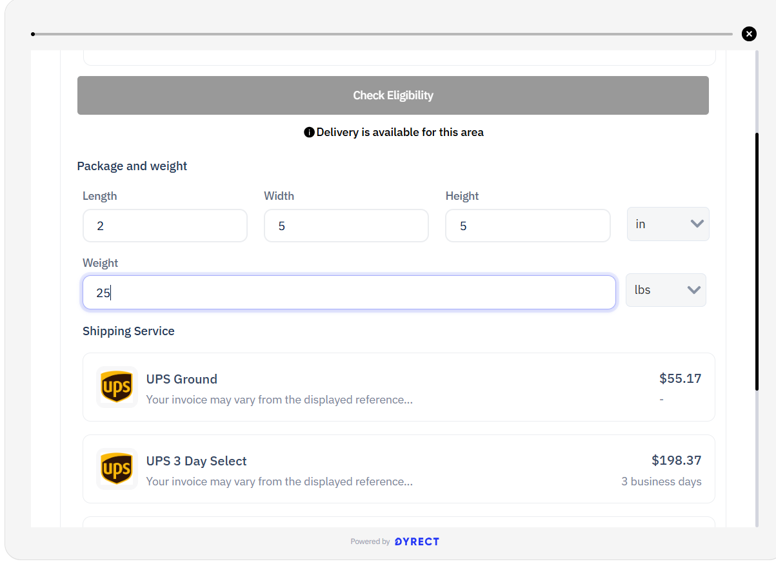Screen dimensions: 776x564
Task: Focus the Length input field
Action: pos(165,226)
